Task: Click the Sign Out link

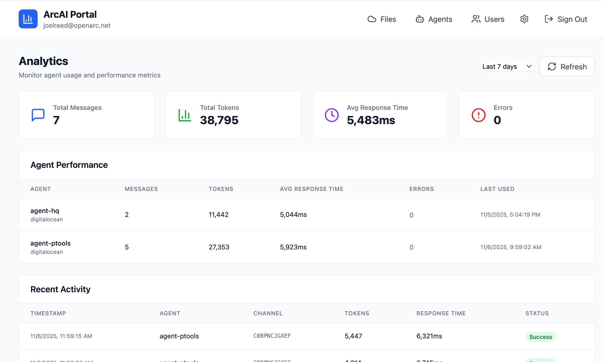Action: (x=572, y=19)
